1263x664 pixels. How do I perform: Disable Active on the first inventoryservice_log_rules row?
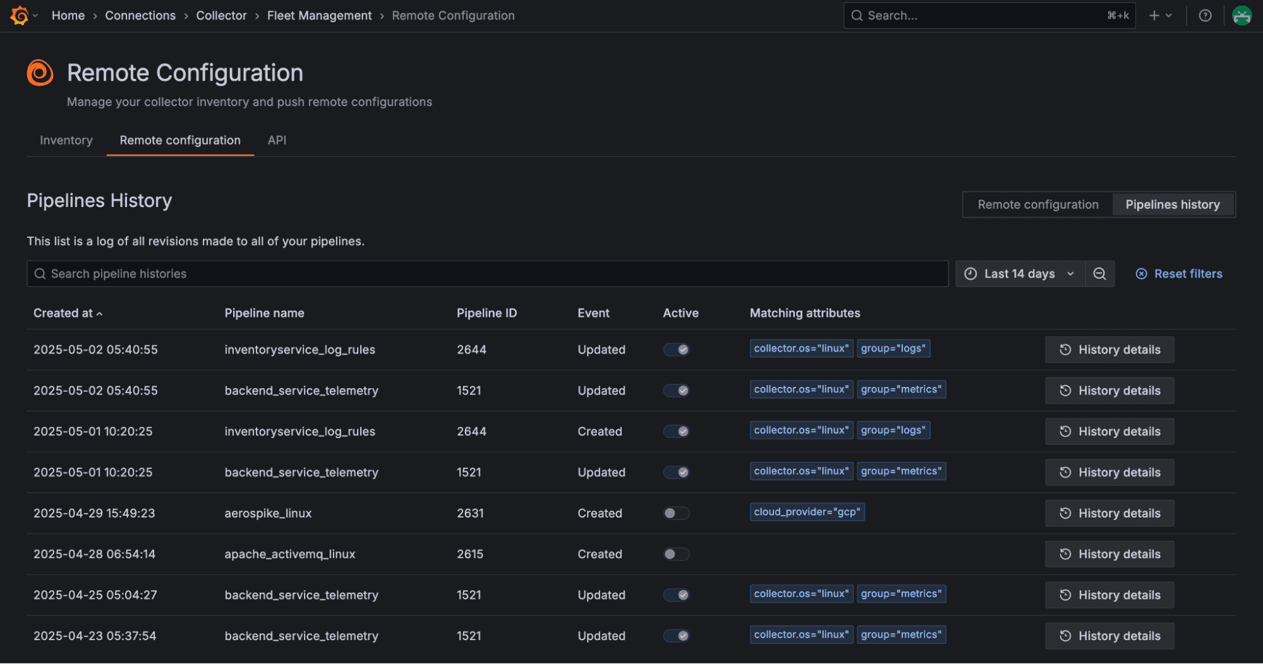(x=676, y=349)
